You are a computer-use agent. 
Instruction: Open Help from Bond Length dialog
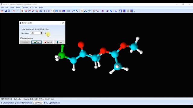tap(59, 42)
